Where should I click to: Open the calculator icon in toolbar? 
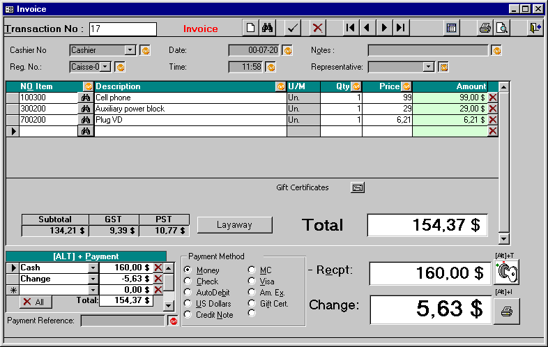451,28
